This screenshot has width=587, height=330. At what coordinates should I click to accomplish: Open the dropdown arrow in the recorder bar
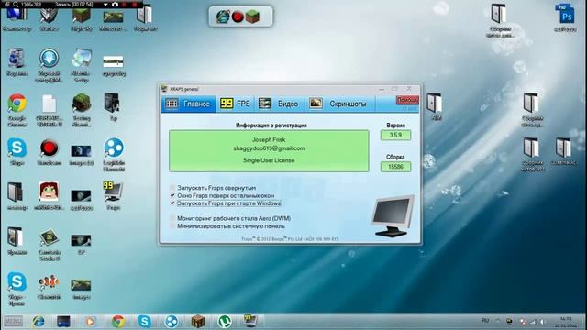tap(105, 5)
